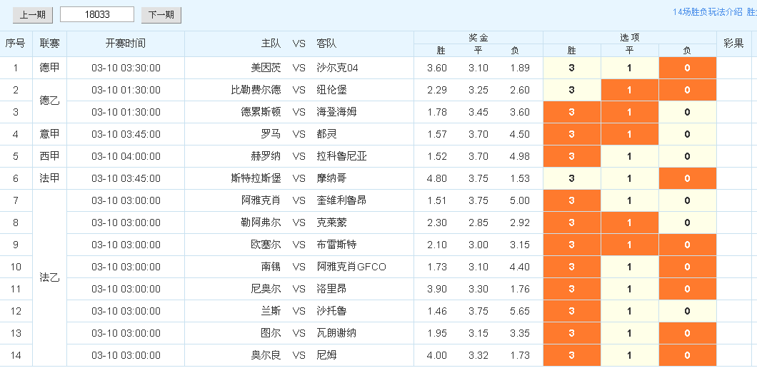Select loss option 0 for 兰斯 vs 沙托鲁
The height and width of the screenshot is (373, 757).
click(x=687, y=312)
